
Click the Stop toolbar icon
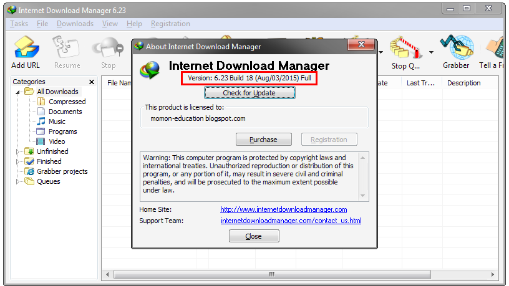(108, 49)
